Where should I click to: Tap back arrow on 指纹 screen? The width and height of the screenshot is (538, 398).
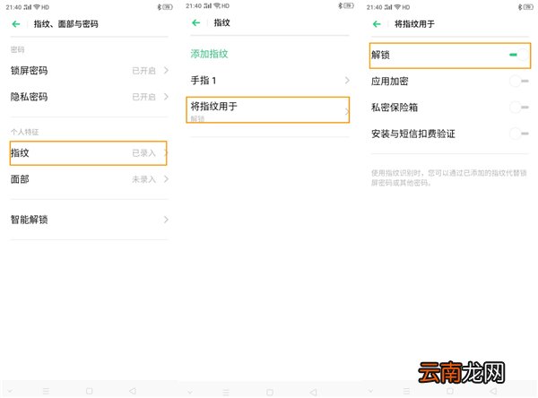(195, 23)
